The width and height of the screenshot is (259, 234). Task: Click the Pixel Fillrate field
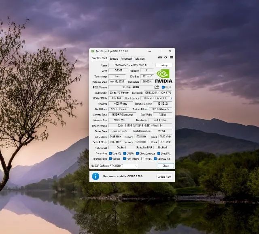[x=119, y=109]
